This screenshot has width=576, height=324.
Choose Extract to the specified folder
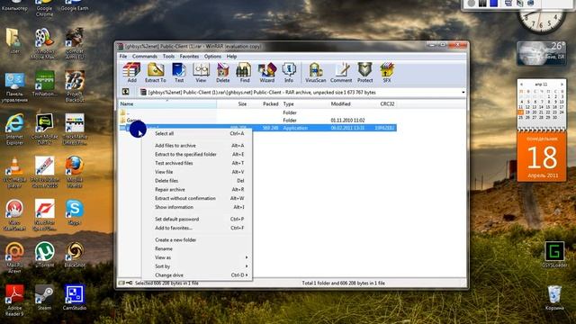[x=197, y=154]
